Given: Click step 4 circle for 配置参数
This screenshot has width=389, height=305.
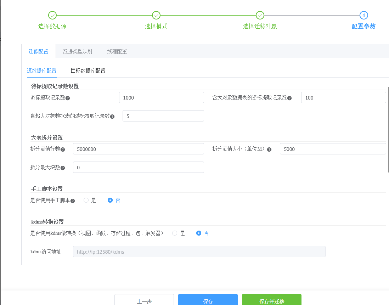Looking at the screenshot, I should tap(364, 15).
